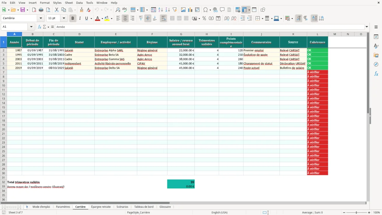This screenshot has height=215, width=382.
Task: Click Insert Special Character omega icon
Action: point(206,10)
